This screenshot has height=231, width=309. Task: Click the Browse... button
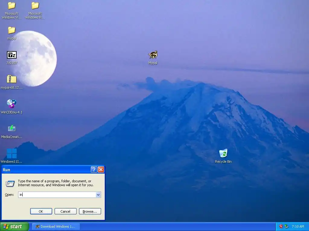pos(90,211)
